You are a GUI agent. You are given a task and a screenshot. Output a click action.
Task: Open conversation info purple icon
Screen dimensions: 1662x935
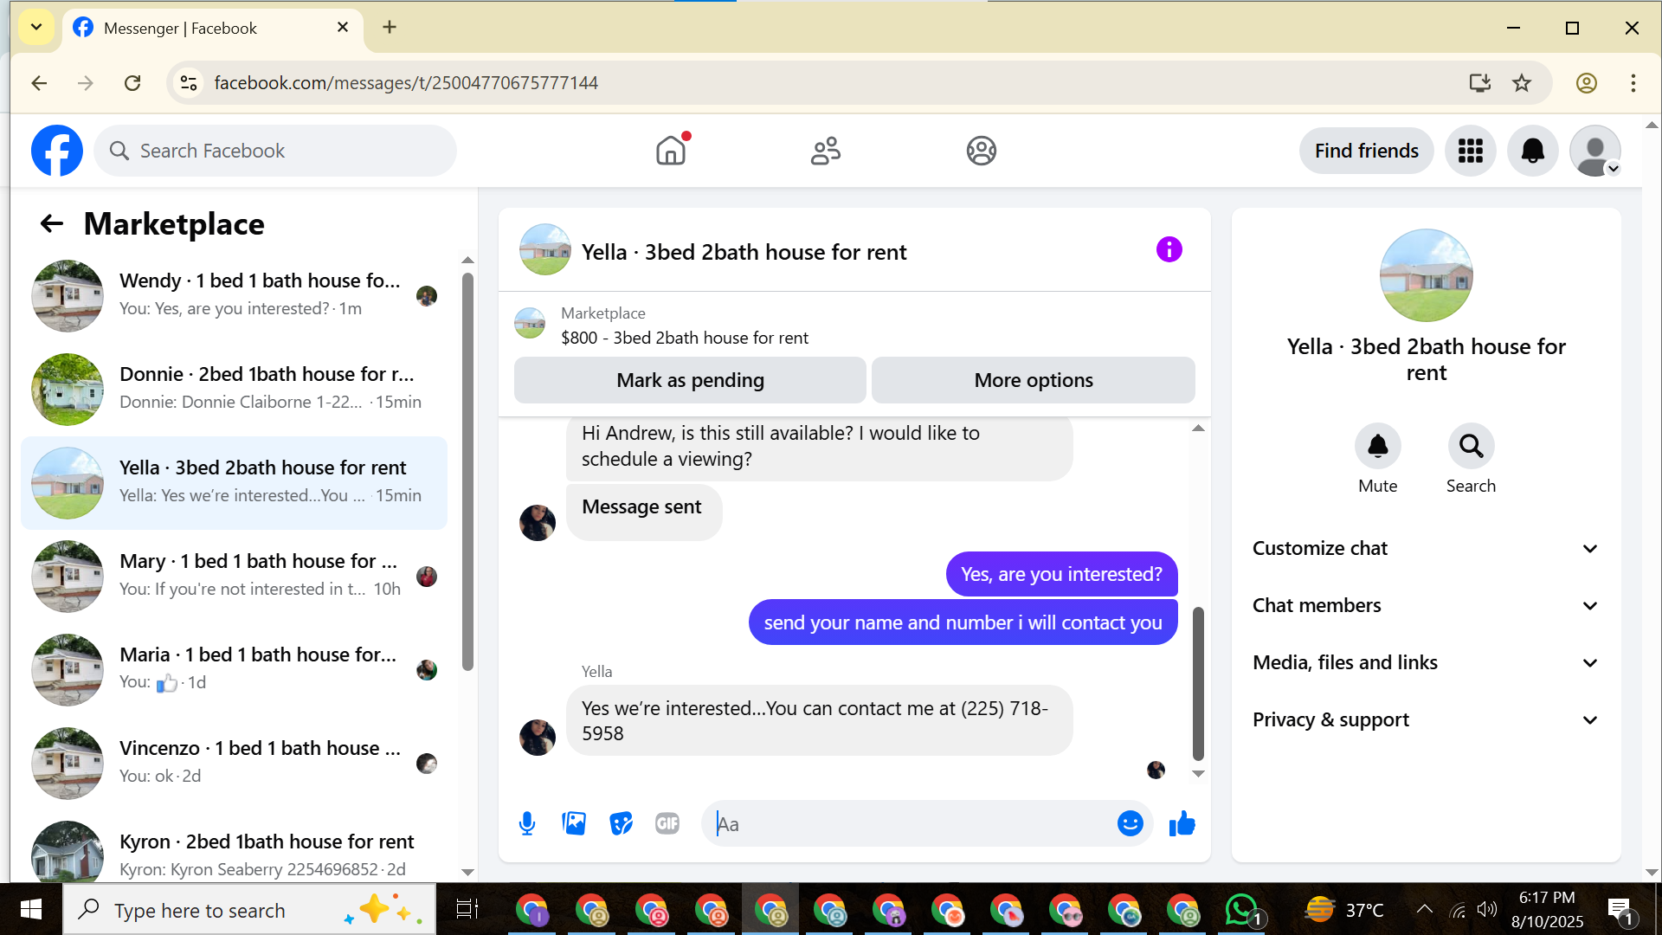[x=1169, y=250]
